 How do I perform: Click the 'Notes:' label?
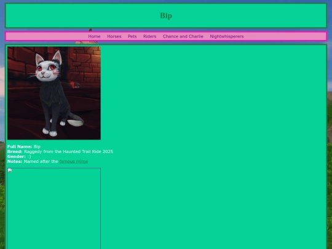(15, 161)
